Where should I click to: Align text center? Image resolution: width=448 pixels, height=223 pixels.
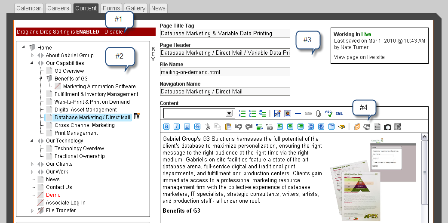coord(290,127)
